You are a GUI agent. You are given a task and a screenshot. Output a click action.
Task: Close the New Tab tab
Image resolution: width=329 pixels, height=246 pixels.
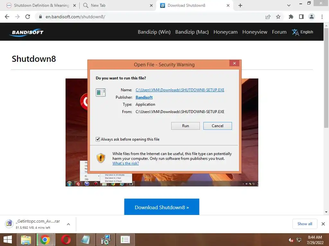151,5
